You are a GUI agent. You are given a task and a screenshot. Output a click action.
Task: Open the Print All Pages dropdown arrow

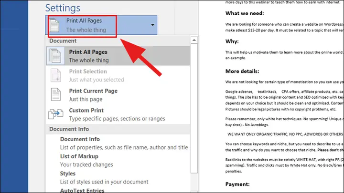click(152, 25)
